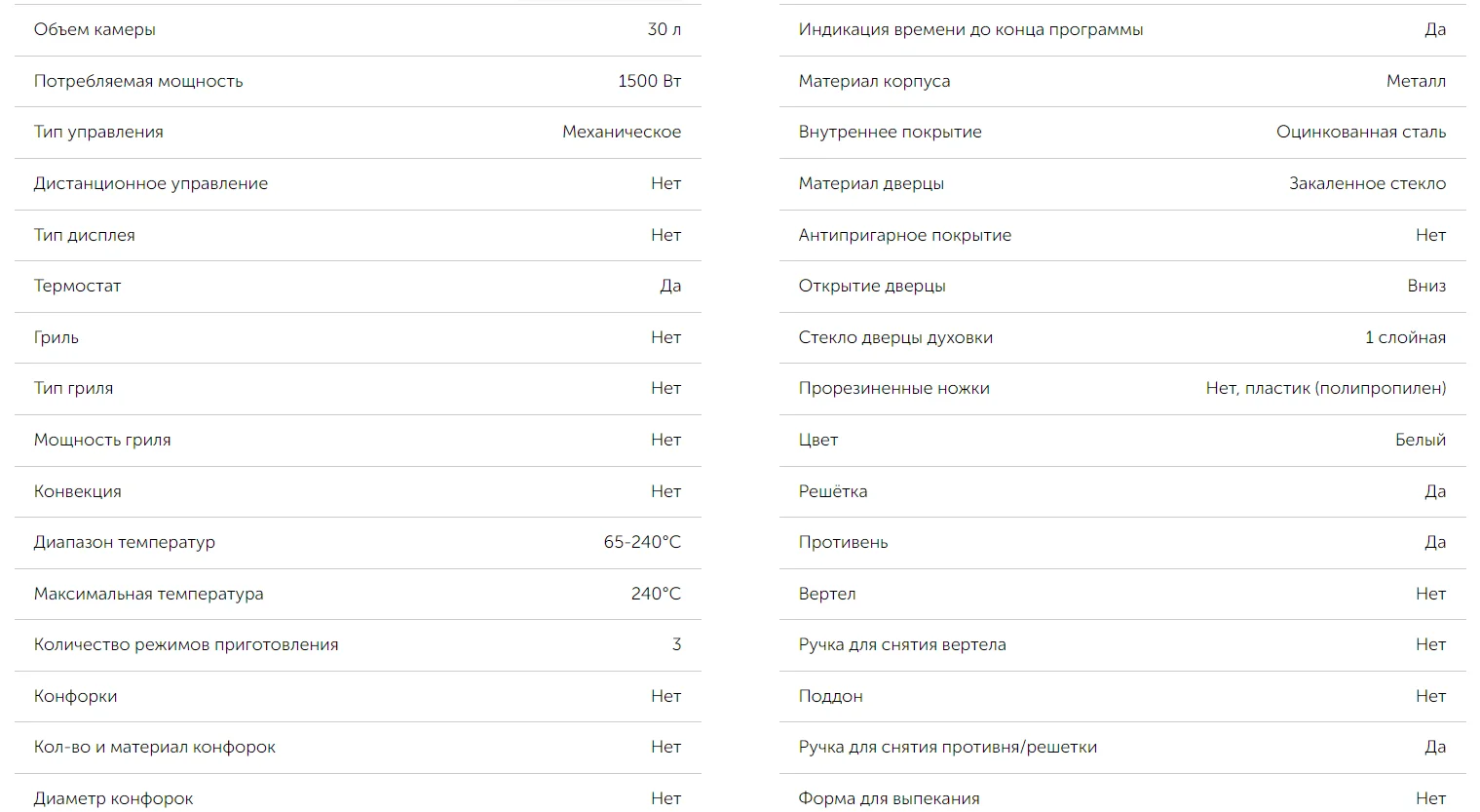Image resolution: width=1480 pixels, height=812 pixels.
Task: Click 'Количество режимов приготовления' label
Action: [186, 644]
